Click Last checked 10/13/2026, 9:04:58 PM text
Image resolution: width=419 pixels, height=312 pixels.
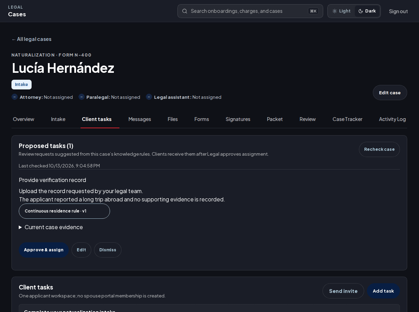(x=59, y=166)
